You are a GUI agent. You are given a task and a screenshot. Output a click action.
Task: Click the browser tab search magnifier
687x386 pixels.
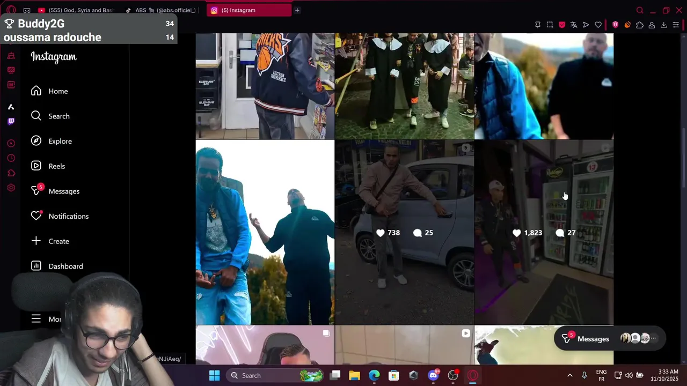coord(640,10)
